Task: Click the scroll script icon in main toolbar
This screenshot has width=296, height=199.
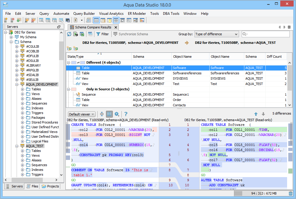Action: (88, 20)
